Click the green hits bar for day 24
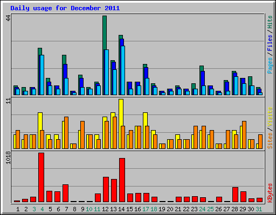 [202, 68]
